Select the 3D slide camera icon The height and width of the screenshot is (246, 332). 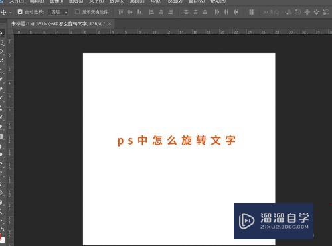[x=317, y=12]
